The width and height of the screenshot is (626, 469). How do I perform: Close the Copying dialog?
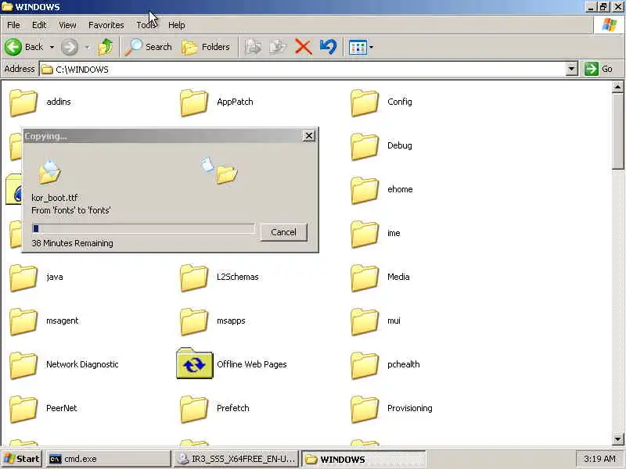coord(309,136)
